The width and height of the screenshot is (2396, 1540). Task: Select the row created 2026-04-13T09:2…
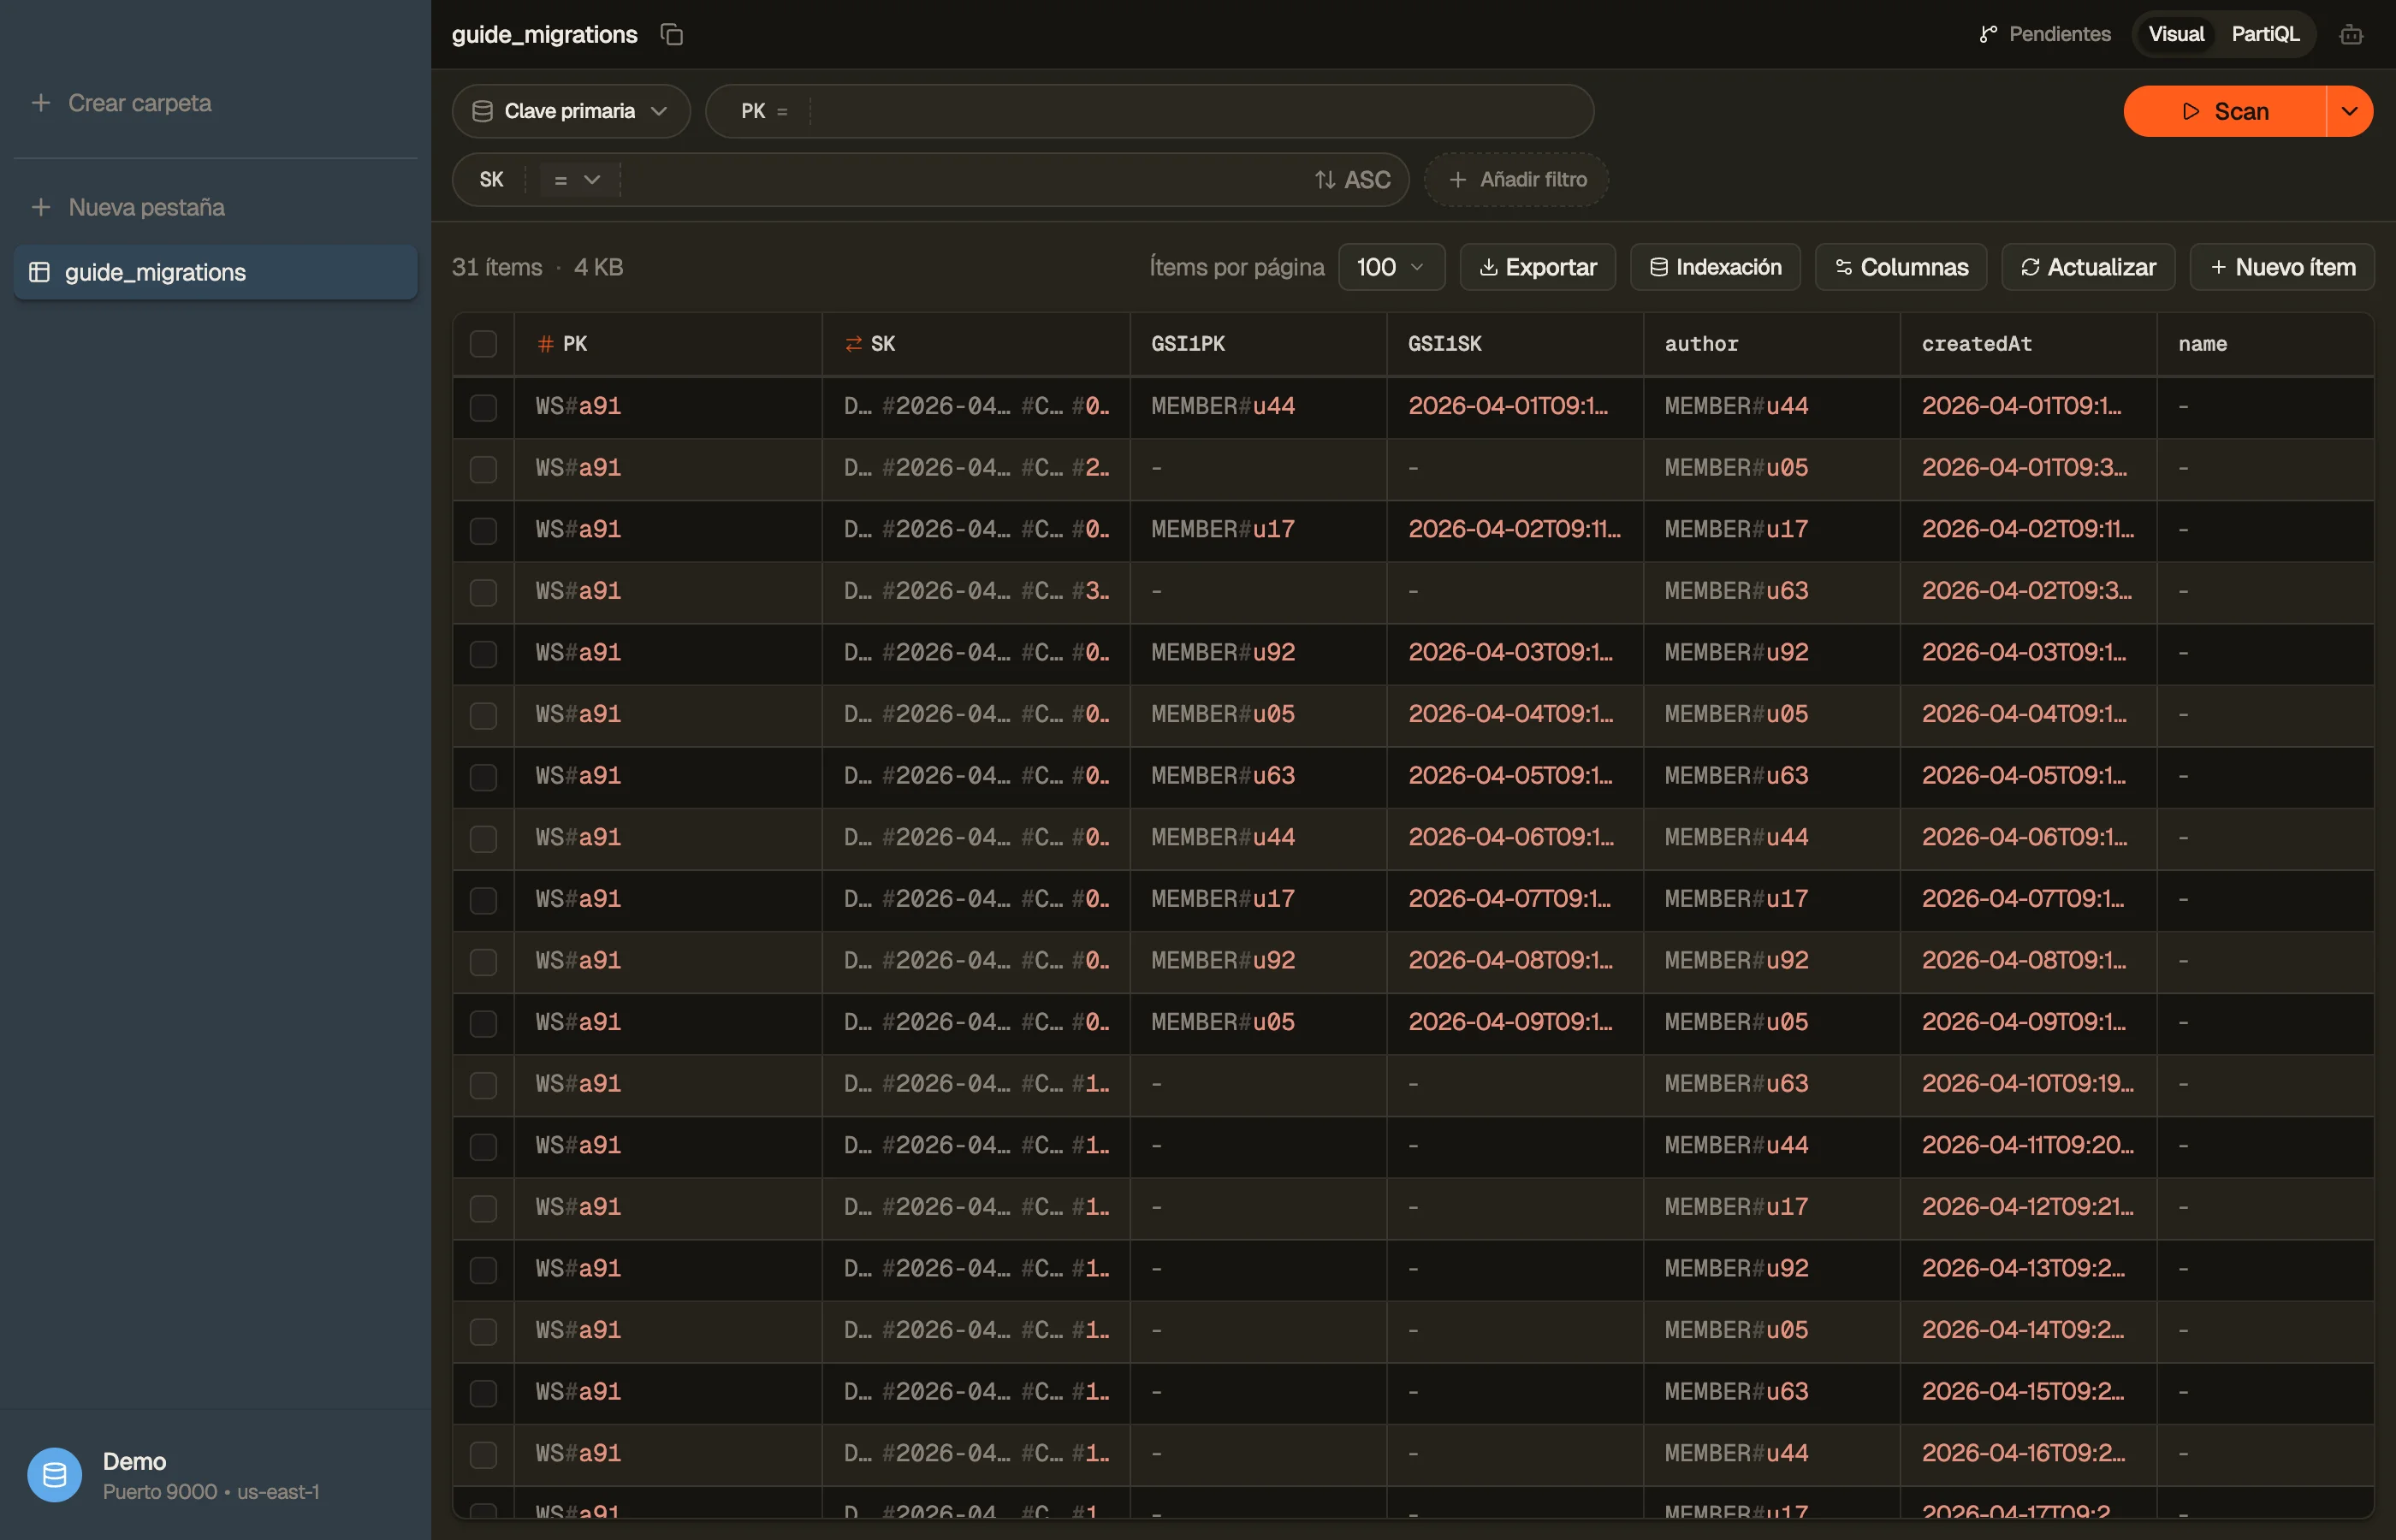pyautogui.click(x=483, y=1270)
